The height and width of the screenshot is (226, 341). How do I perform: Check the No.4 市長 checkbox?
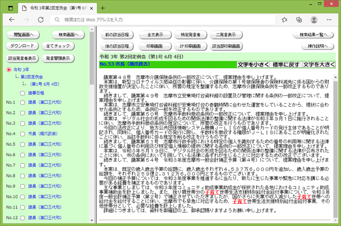[22, 134]
